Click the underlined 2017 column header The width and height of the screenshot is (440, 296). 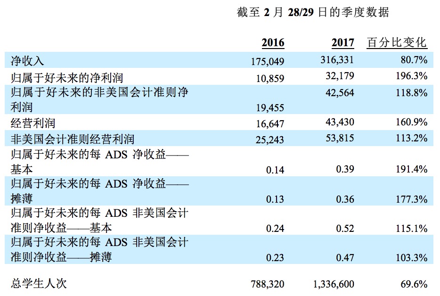[x=342, y=43]
